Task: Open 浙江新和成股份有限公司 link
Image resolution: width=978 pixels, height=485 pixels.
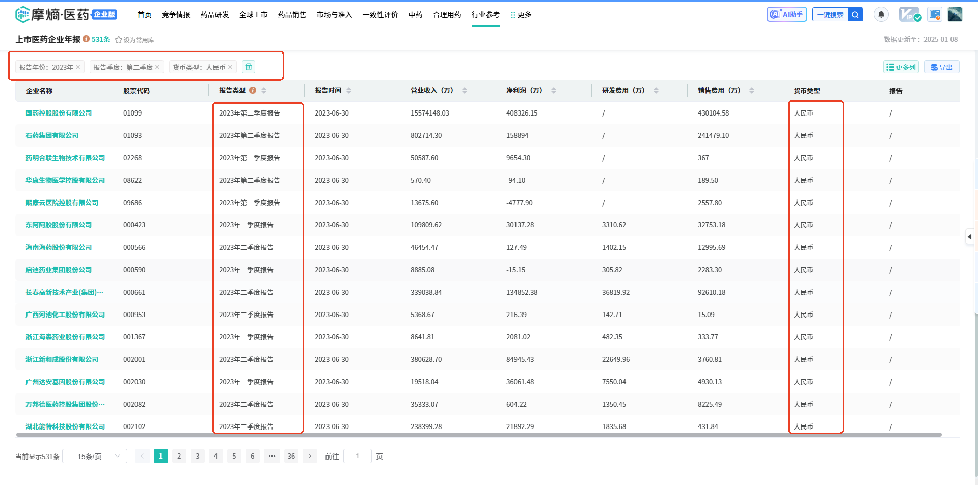Action: [x=62, y=359]
